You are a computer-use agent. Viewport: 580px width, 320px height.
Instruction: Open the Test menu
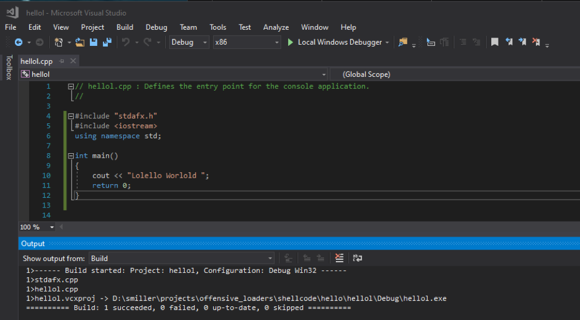[245, 27]
